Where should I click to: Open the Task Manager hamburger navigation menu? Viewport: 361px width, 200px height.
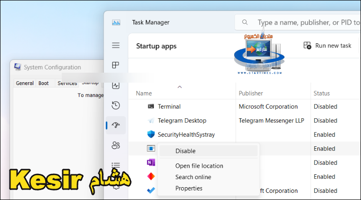(115, 45)
